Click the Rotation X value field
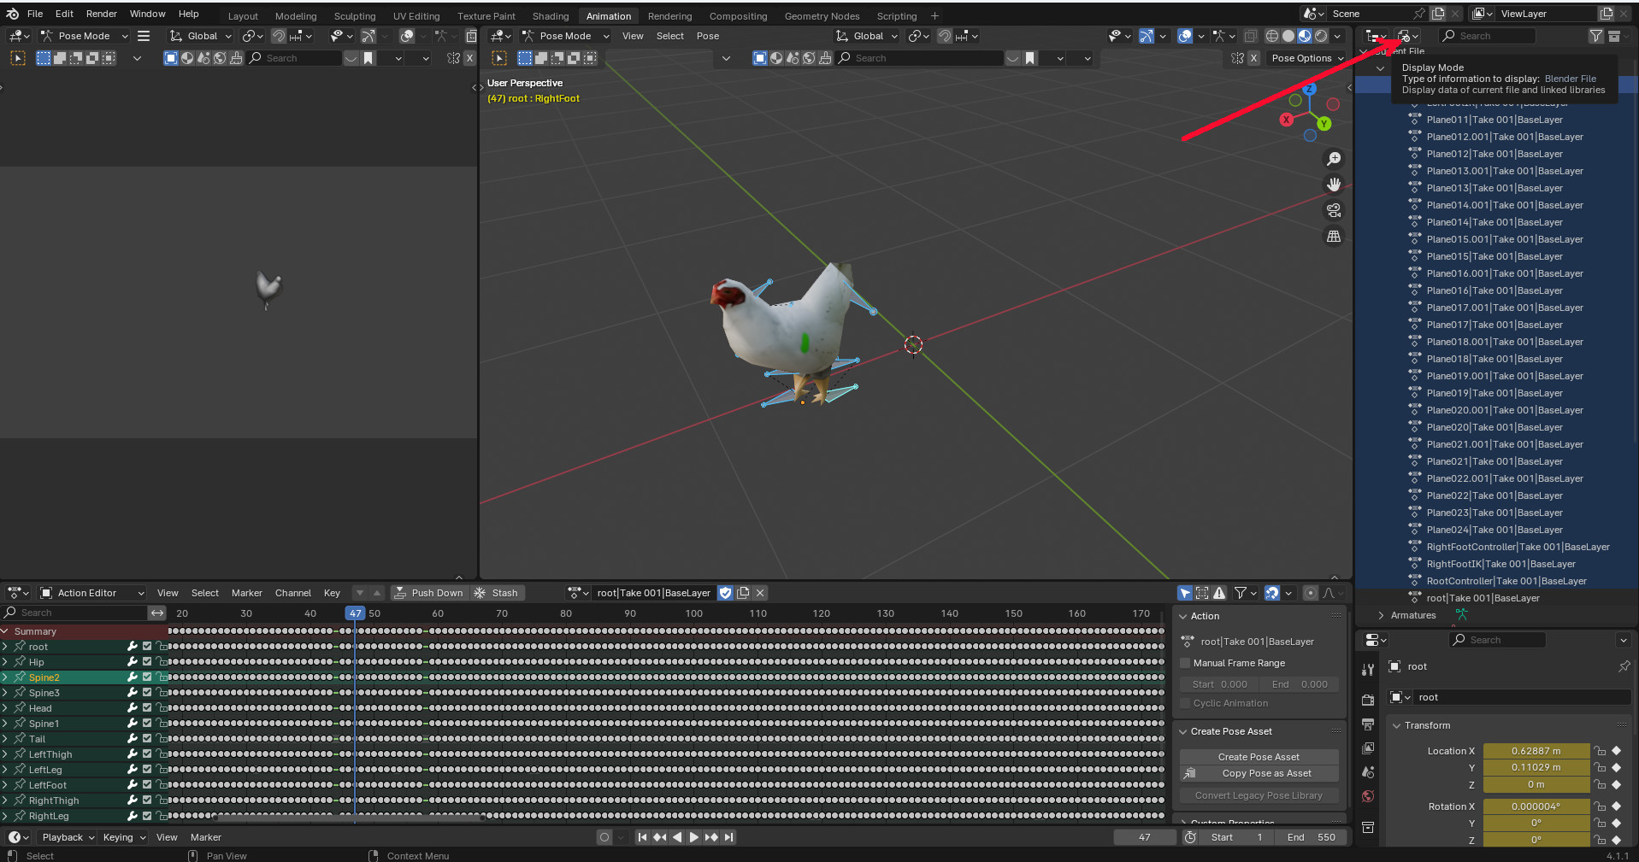This screenshot has height=862, width=1639. 1536,806
